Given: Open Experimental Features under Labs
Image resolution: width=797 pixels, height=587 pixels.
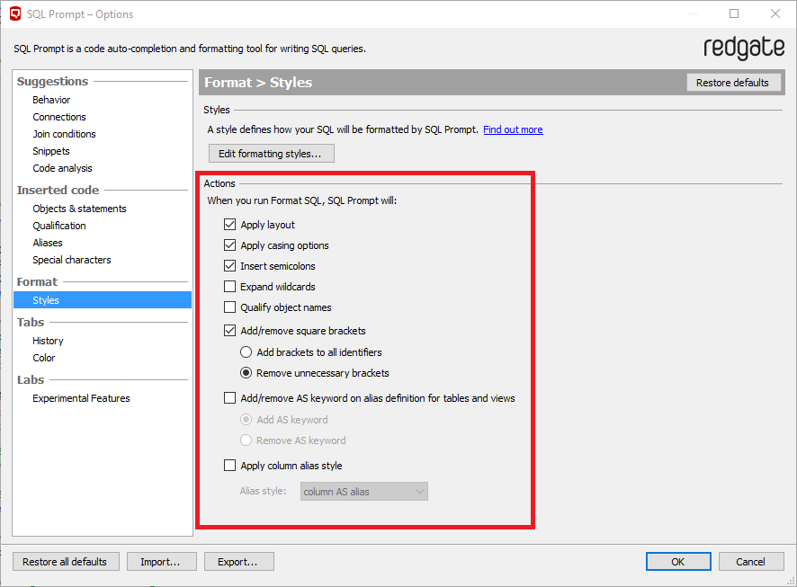Looking at the screenshot, I should point(81,398).
